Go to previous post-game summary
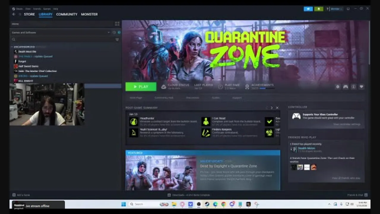The height and width of the screenshot is (214, 380). (266, 108)
